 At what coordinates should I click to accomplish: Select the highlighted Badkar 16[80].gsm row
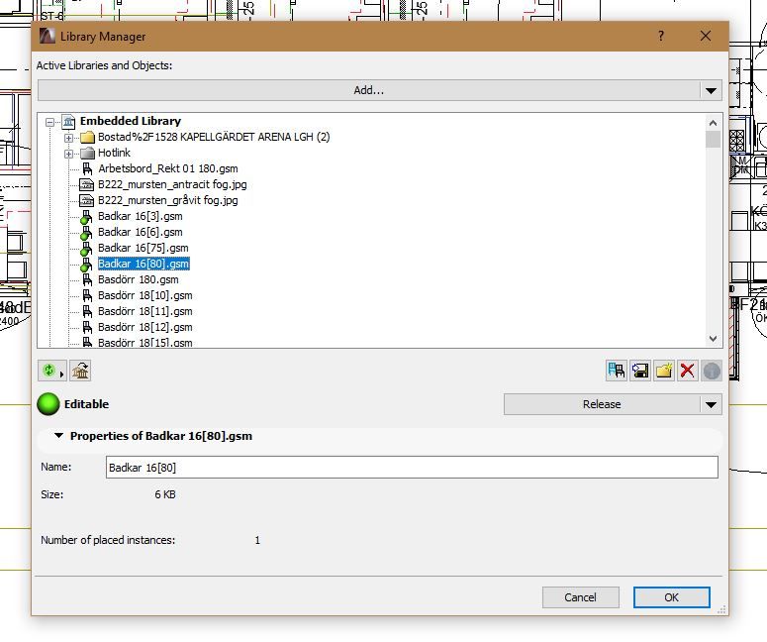pyautogui.click(x=144, y=264)
